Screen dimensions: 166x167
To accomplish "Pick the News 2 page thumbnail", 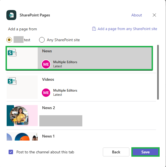I will pyautogui.click(x=22, y=116).
